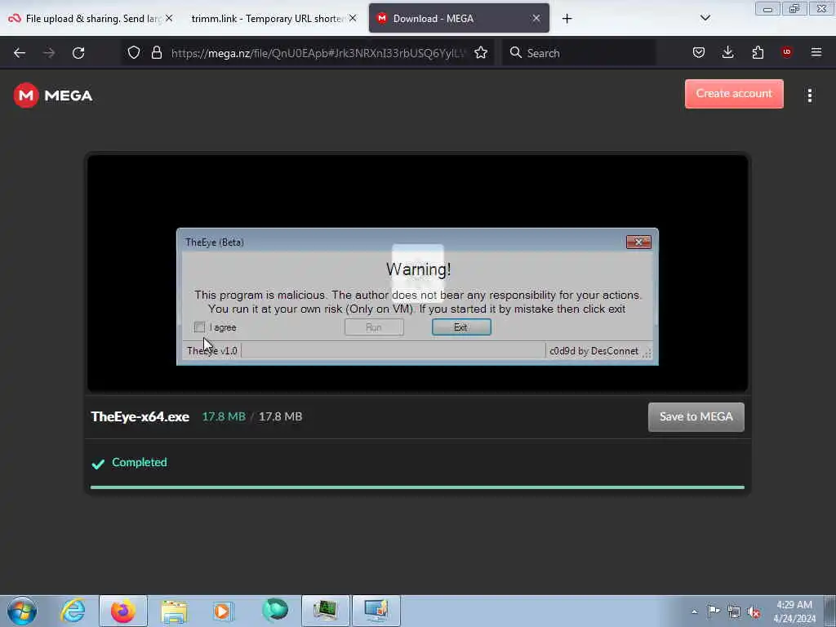Focus the browser Search field
Viewport: 836px width, 627px height.
pyautogui.click(x=579, y=53)
